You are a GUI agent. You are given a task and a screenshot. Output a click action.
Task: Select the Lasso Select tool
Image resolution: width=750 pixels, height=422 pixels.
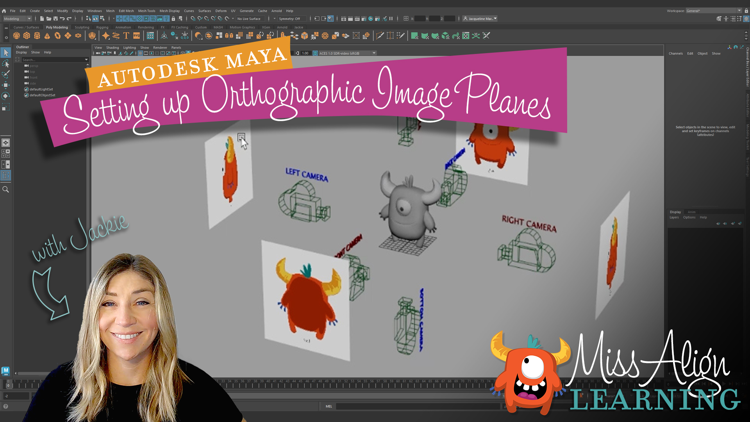tap(6, 63)
